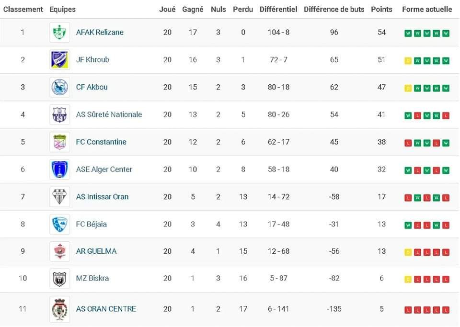The image size is (460, 327).
Task: Open the FC Constantine logo
Action: (59, 142)
